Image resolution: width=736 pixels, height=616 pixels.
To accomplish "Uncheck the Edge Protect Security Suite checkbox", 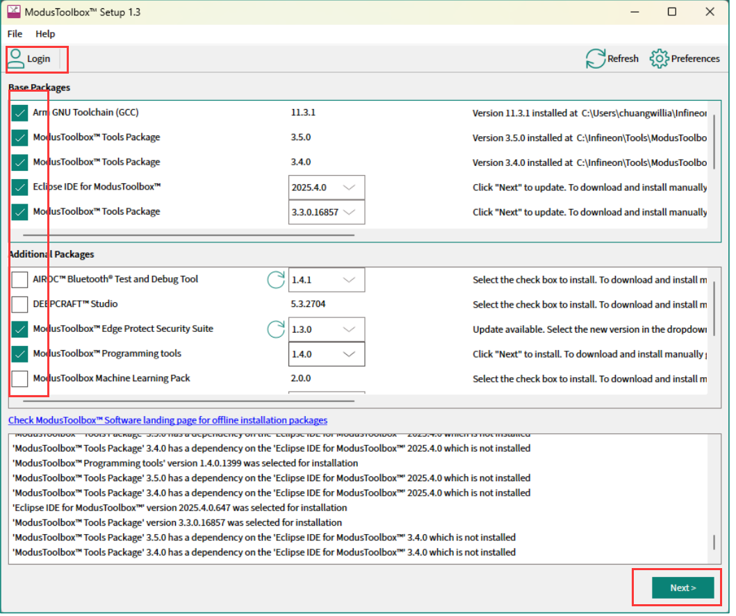I will click(x=19, y=331).
